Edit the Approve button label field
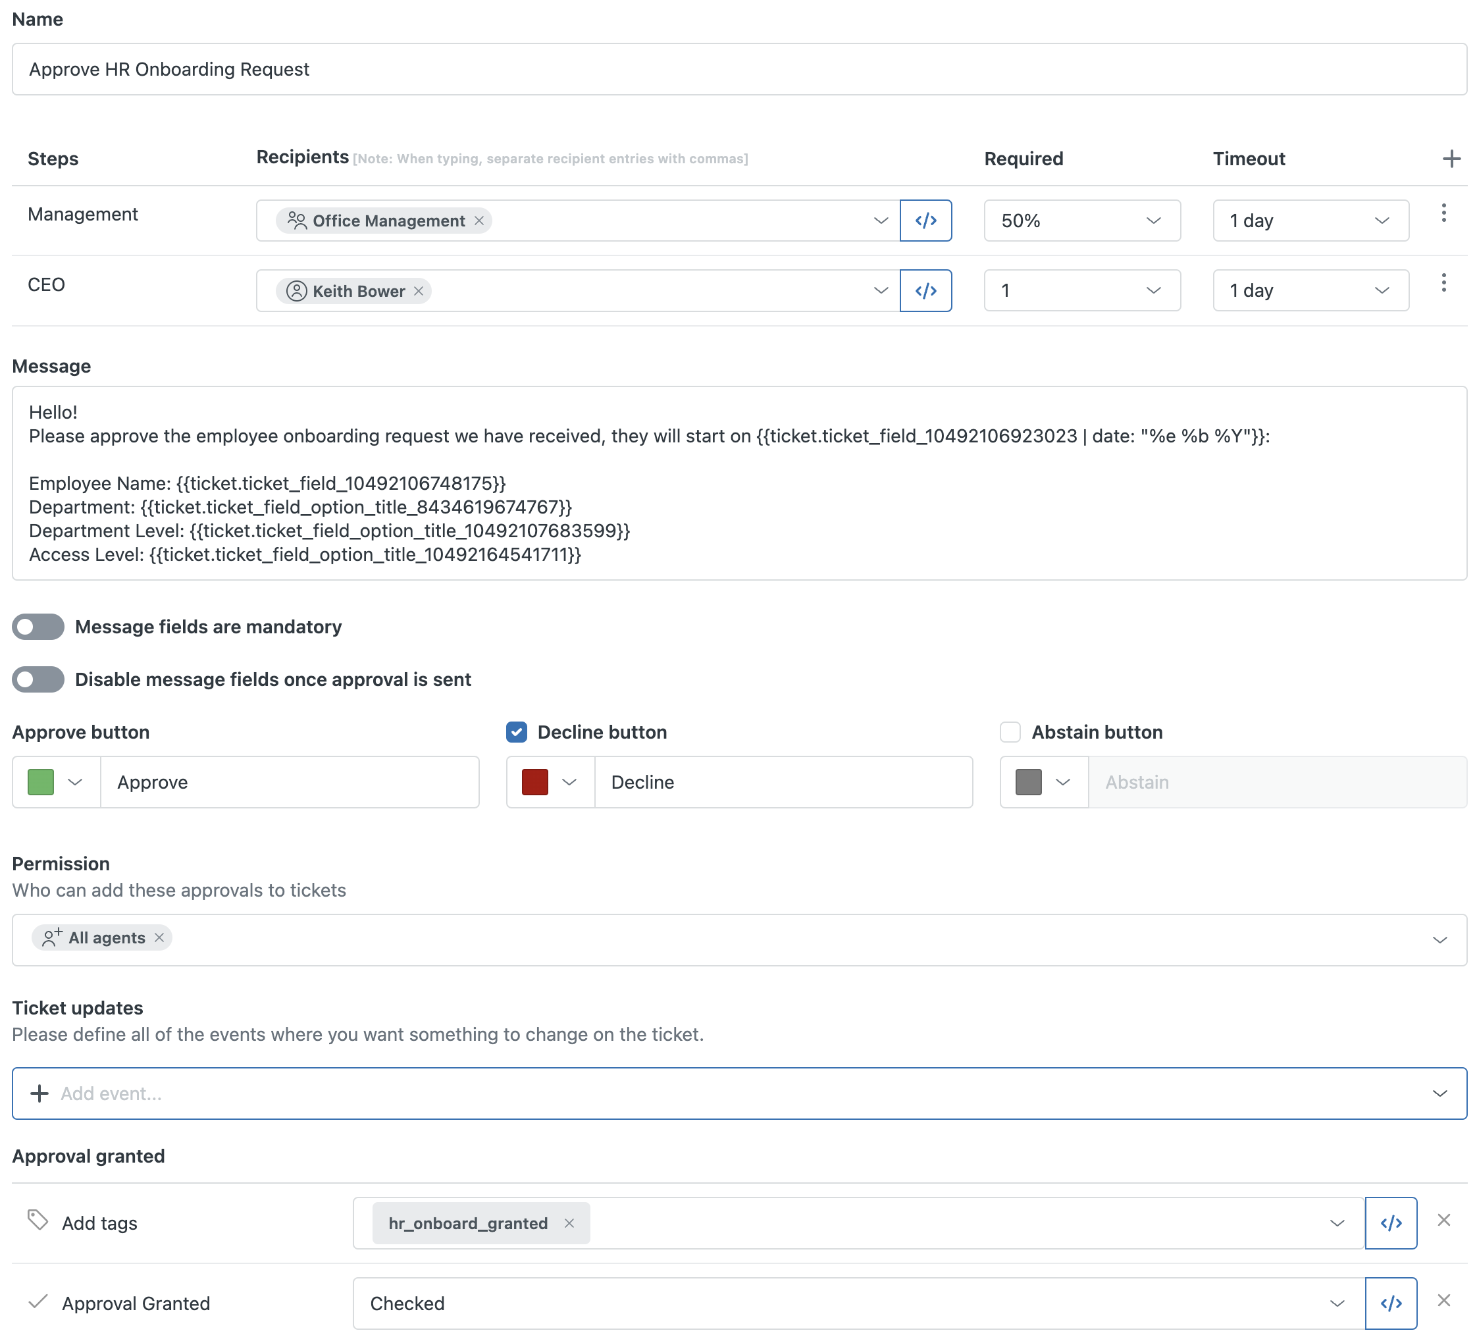1477x1343 pixels. pos(290,783)
